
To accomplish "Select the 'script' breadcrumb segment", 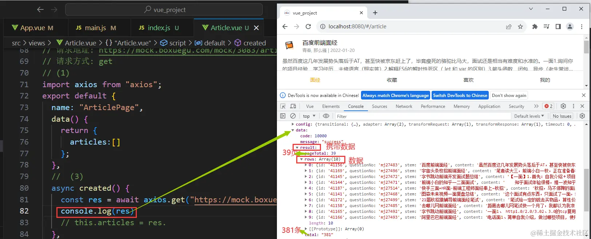I will (173, 43).
